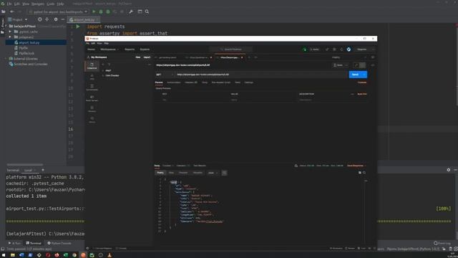Open the JSON format dropdown in response

213,173
